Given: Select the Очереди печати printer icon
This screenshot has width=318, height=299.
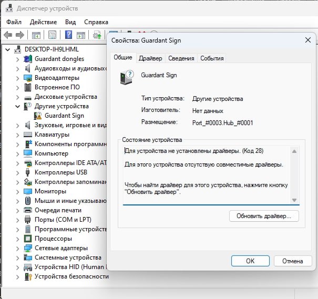Looking at the screenshot, I should (x=28, y=210).
